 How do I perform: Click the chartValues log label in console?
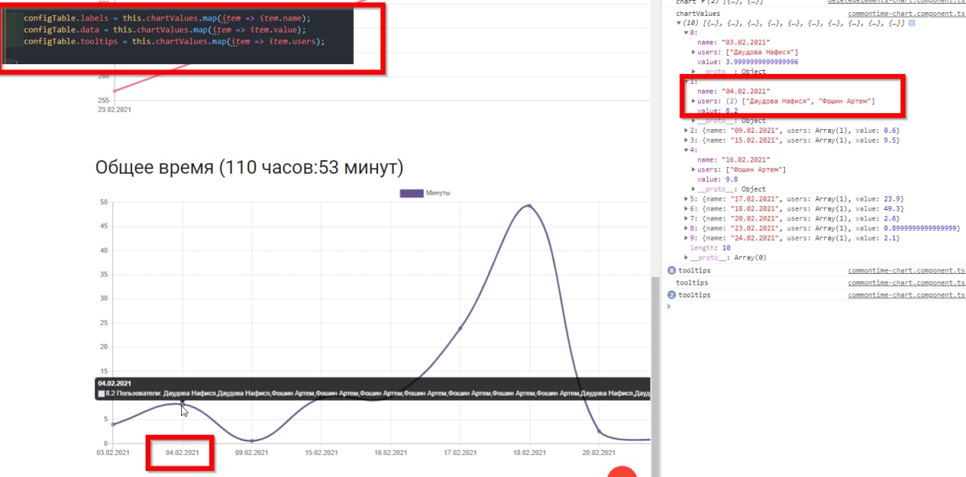pos(698,14)
